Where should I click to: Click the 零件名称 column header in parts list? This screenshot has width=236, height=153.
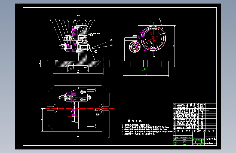point(191,131)
